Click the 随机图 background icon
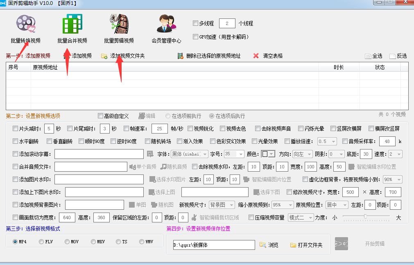The height and width of the screenshot is (265, 414). pyautogui.click(x=154, y=205)
